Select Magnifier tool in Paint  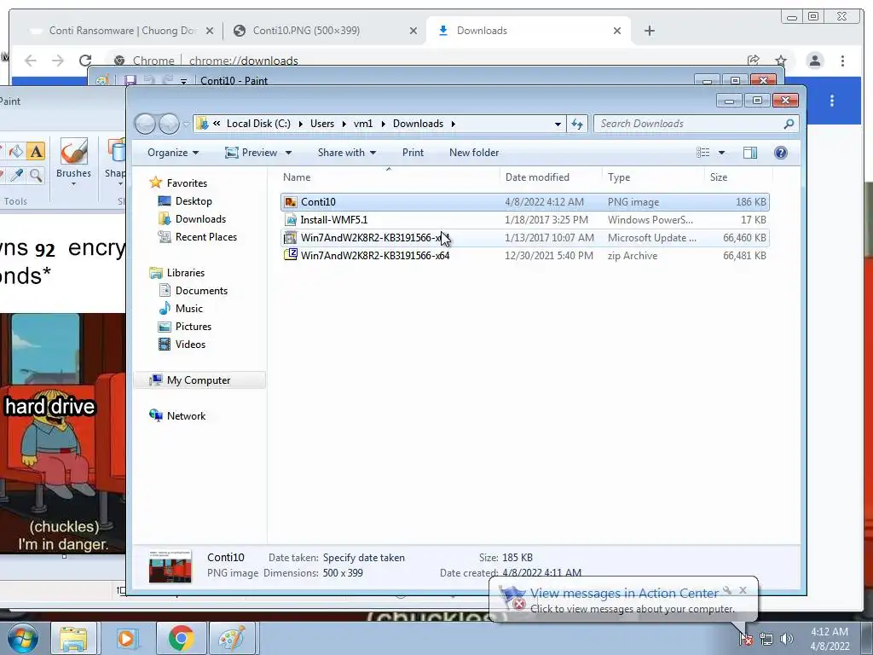point(36,176)
